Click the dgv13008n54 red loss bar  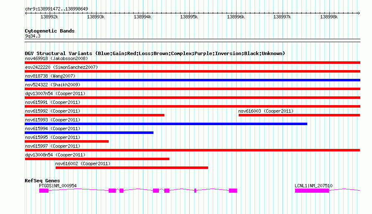coord(97,159)
